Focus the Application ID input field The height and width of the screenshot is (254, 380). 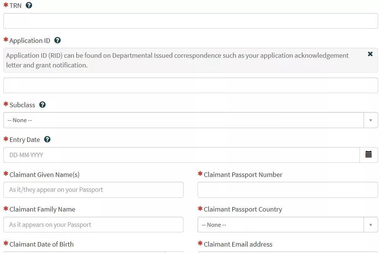pyautogui.click(x=191, y=85)
